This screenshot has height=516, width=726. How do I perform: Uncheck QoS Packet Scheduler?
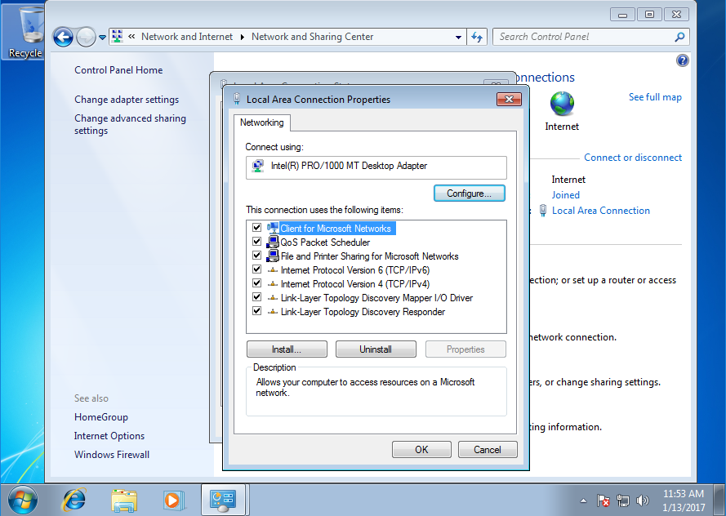tap(256, 242)
